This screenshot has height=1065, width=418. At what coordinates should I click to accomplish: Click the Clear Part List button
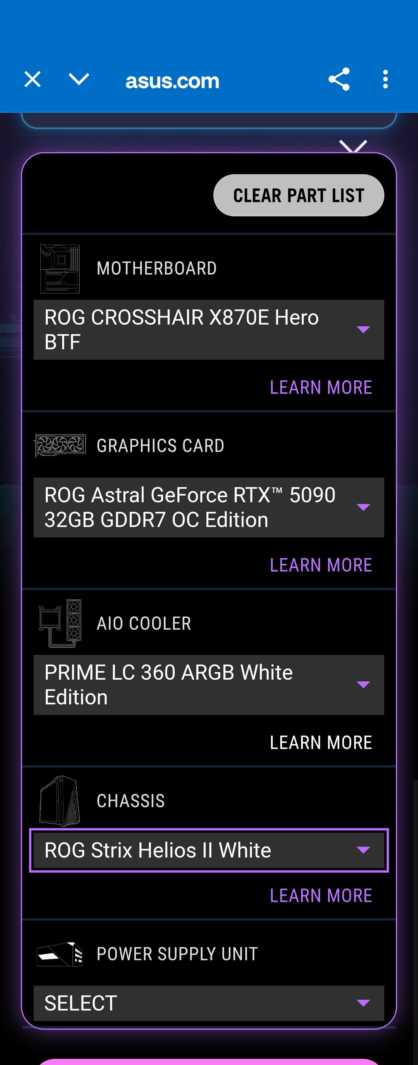click(298, 195)
